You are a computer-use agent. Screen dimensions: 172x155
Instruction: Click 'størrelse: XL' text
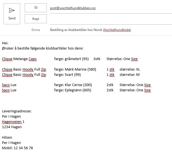click(130, 69)
